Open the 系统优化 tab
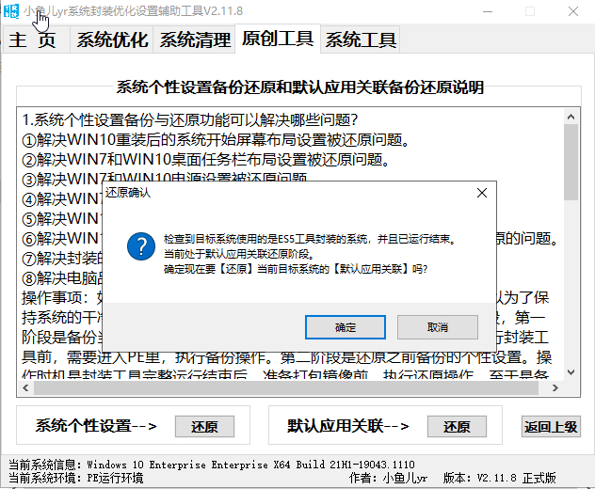The height and width of the screenshot is (489, 595). [111, 39]
